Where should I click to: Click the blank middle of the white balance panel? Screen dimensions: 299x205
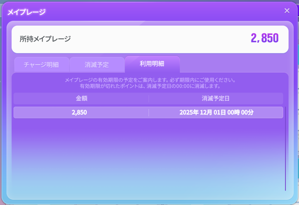pyautogui.click(x=157, y=39)
